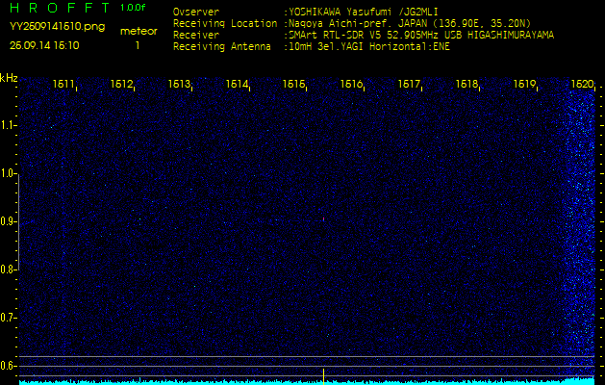Click the 1.0 frequency axis label
Viewport: 605px width, 385px height.
[9, 173]
